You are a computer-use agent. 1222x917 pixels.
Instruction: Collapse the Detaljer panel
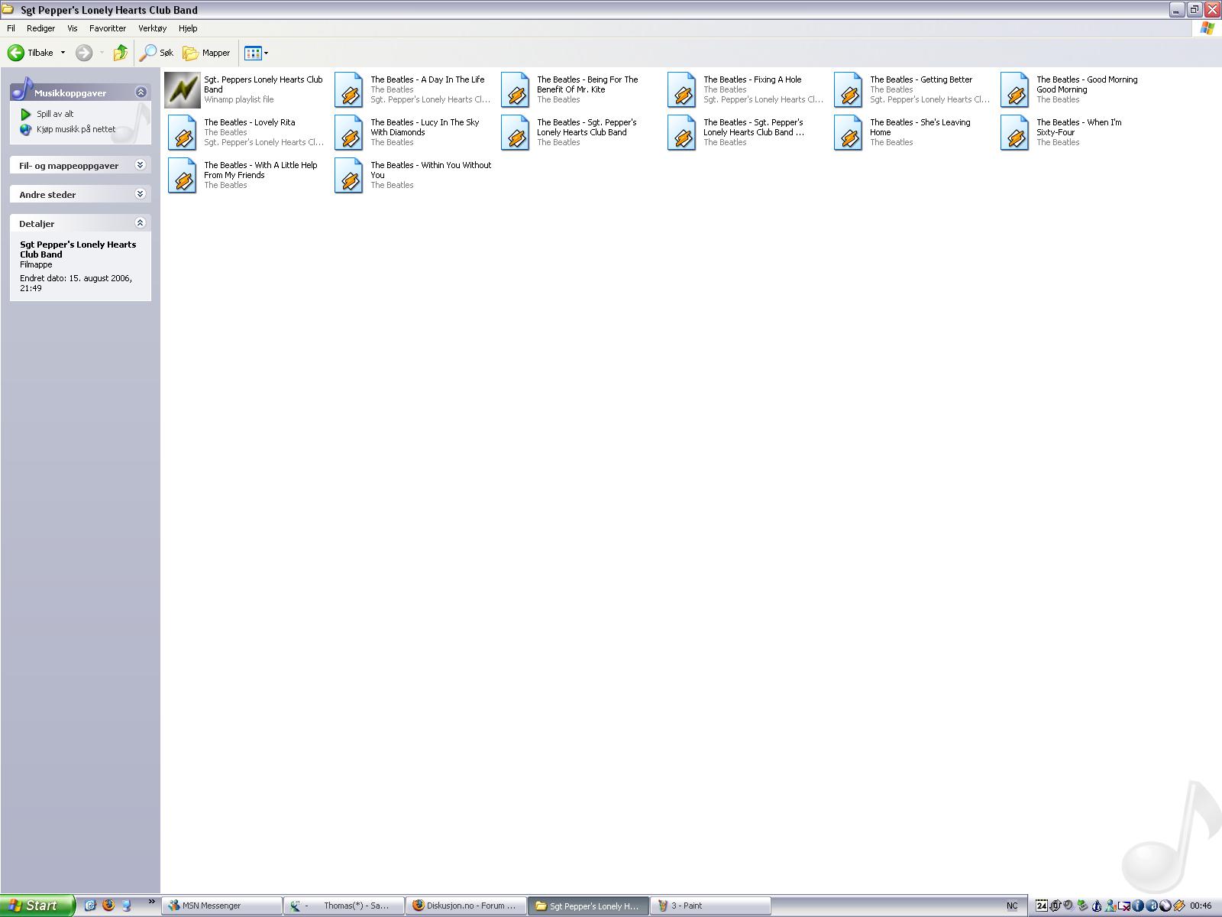(x=141, y=223)
